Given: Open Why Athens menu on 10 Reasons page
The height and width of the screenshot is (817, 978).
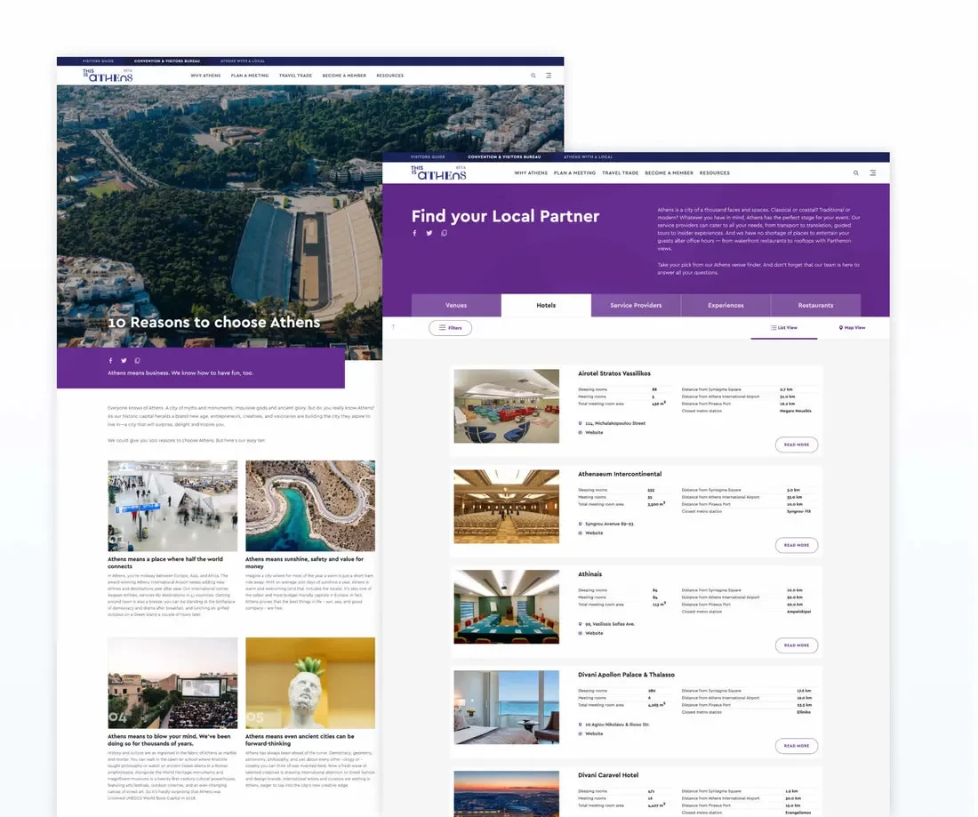Looking at the screenshot, I should (206, 76).
